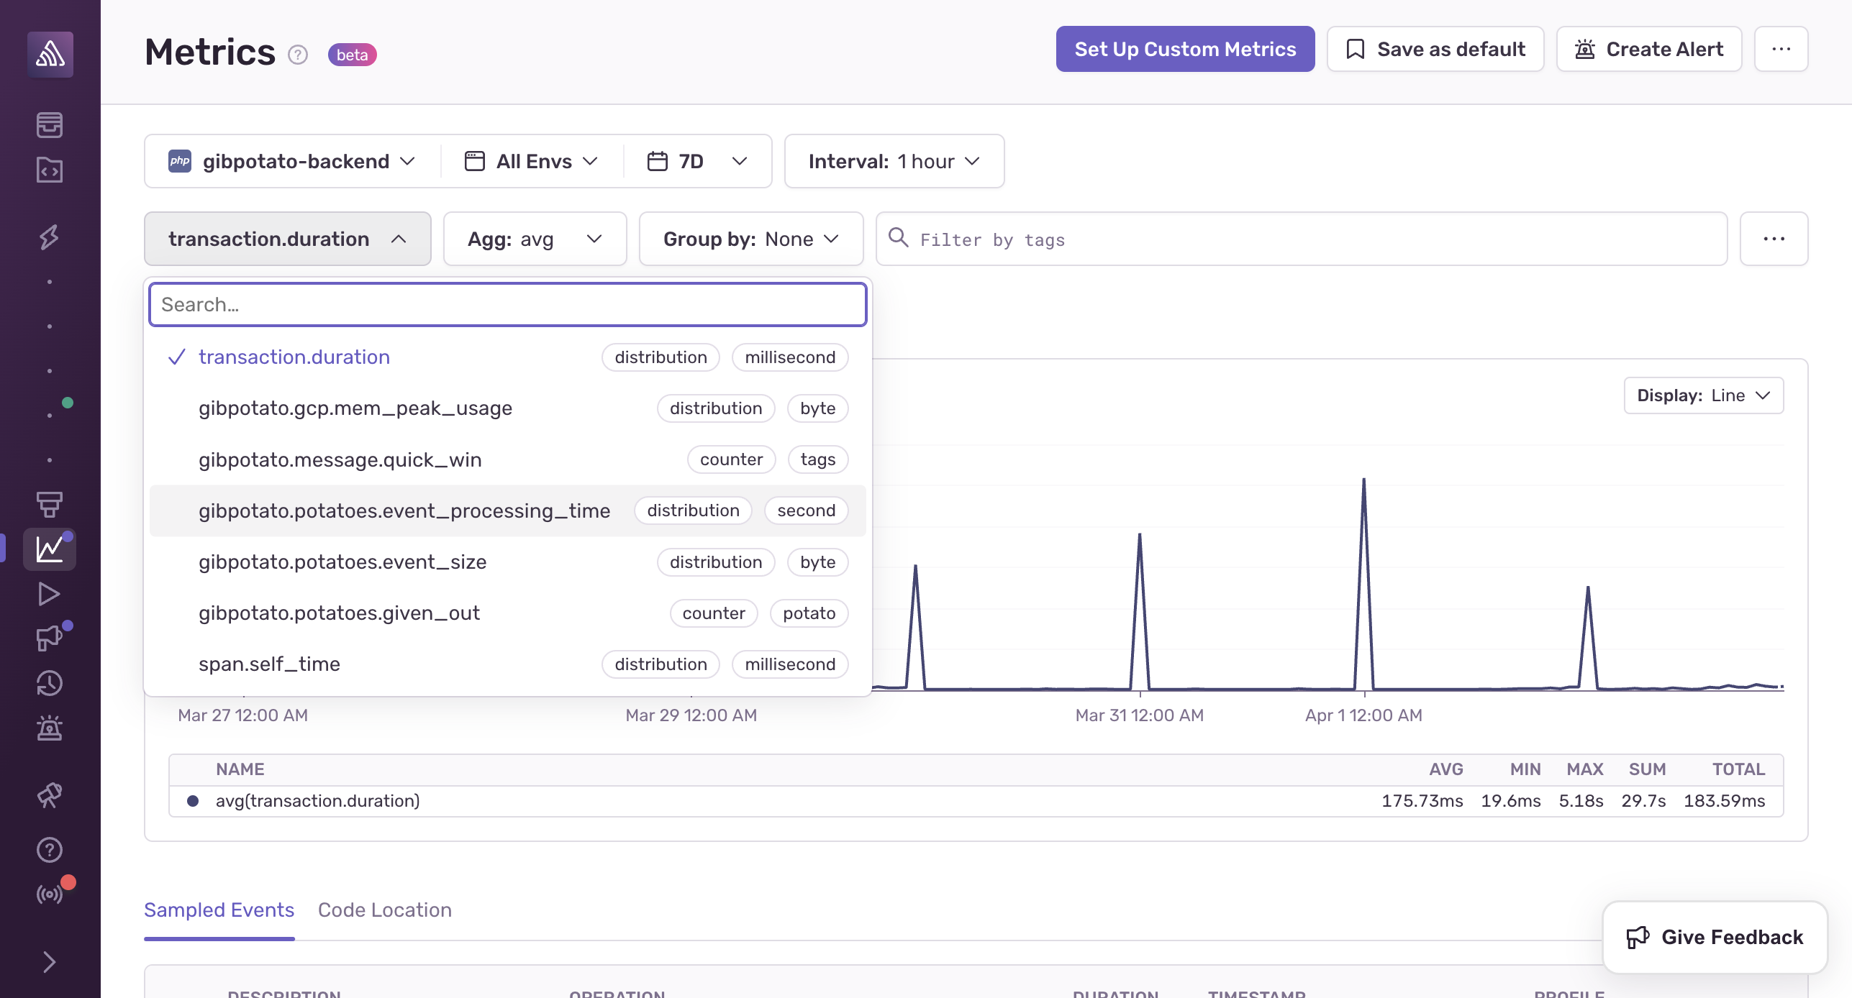This screenshot has height=998, width=1852.
Task: Click the second unit tag on event_processing_time
Action: point(807,511)
